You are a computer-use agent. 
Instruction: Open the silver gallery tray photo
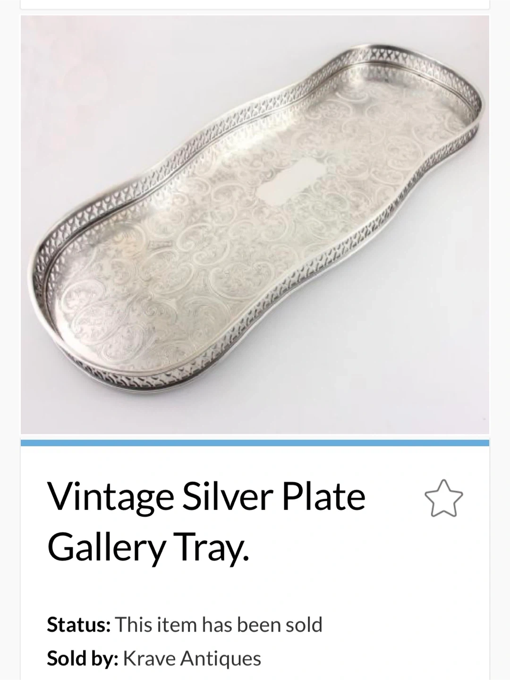coord(255,224)
